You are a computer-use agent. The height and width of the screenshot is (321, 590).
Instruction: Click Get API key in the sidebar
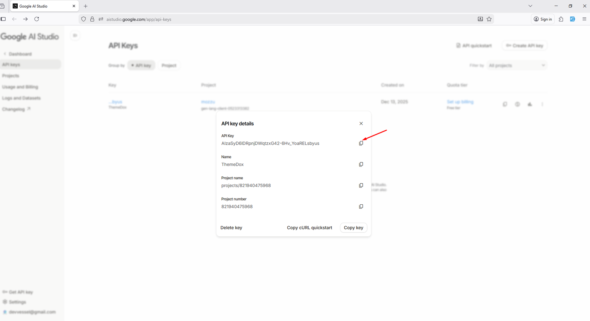coord(18,292)
